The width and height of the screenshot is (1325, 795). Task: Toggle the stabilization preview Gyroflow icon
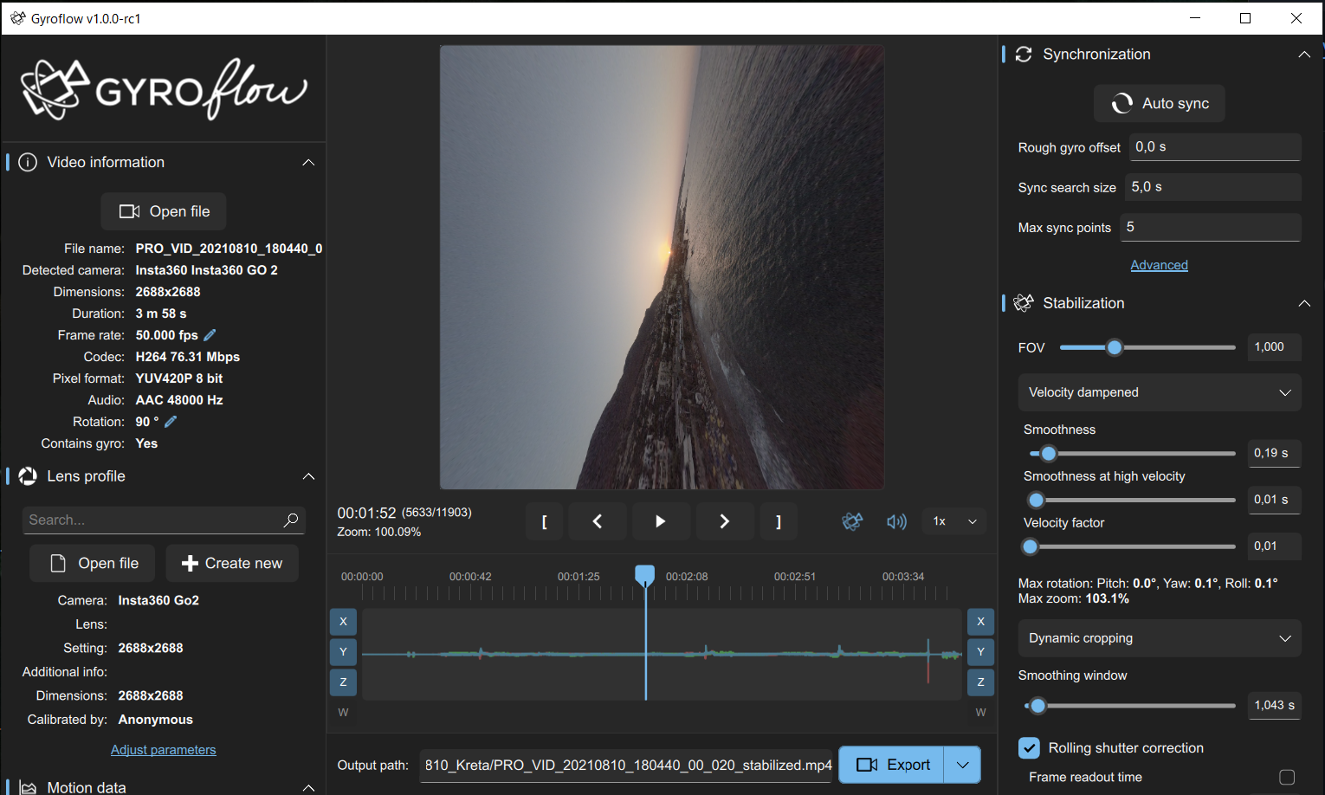coord(852,521)
